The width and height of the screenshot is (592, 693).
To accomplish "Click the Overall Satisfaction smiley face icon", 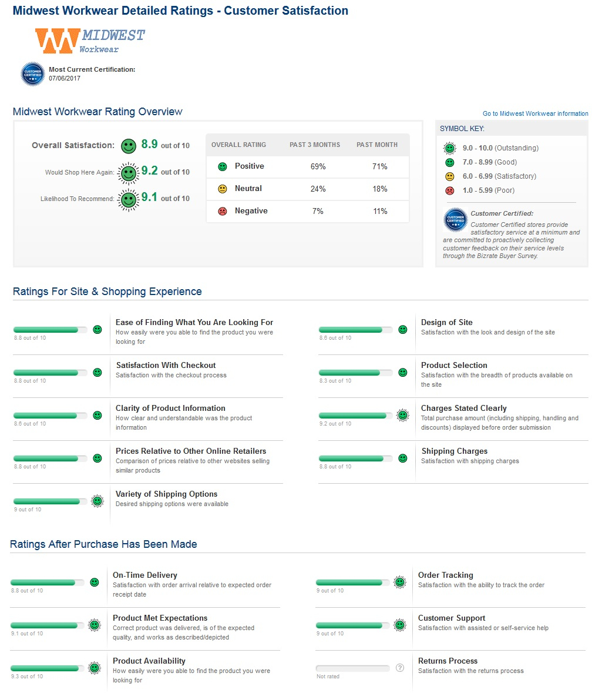I will point(128,145).
